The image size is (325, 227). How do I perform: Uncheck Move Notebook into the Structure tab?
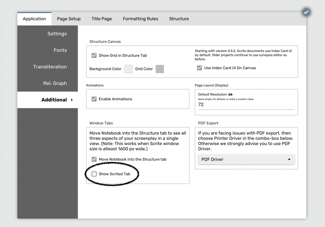click(x=94, y=159)
